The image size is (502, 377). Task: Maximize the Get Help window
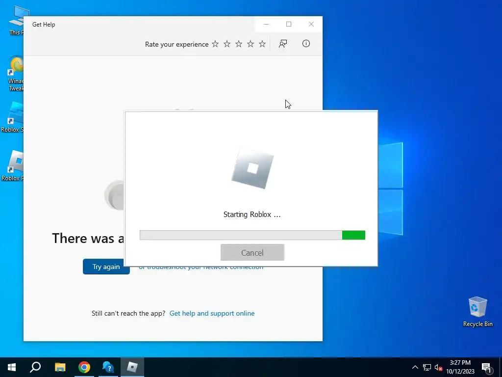(289, 24)
